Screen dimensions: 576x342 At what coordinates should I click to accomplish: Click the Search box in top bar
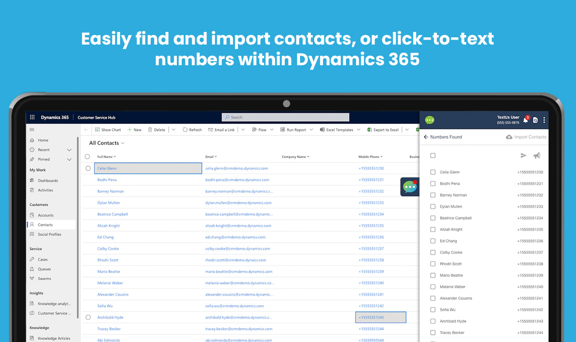coord(285,117)
